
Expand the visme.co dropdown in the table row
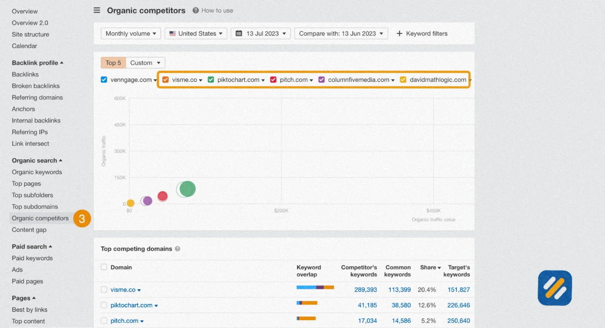[139, 290]
